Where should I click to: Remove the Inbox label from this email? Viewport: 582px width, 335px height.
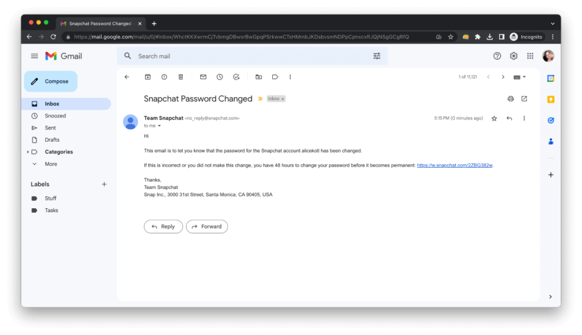282,98
